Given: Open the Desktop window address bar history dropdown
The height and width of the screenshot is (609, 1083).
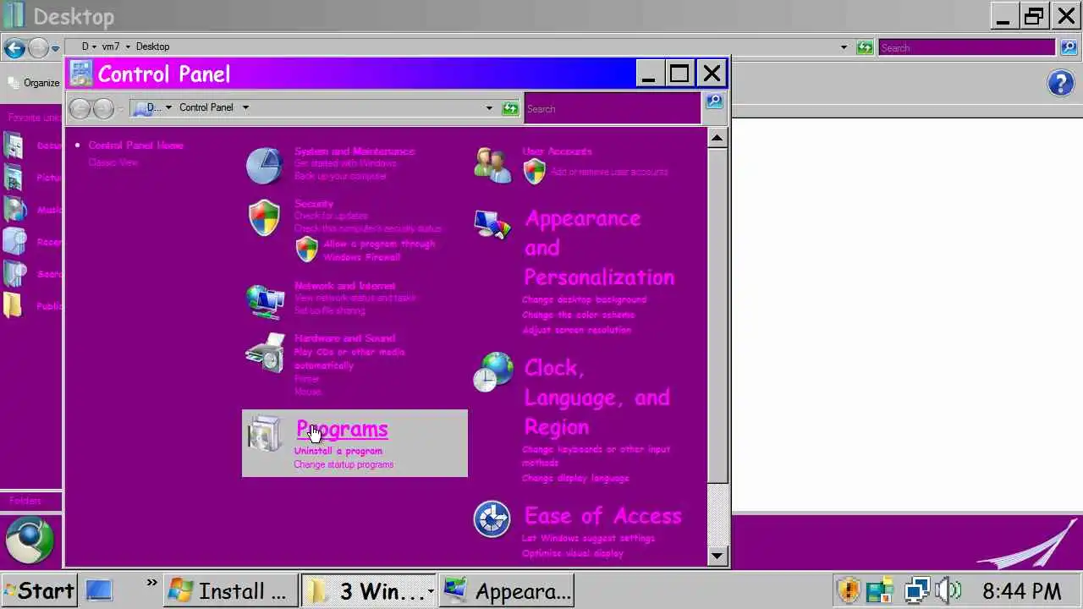Looking at the screenshot, I should click(x=844, y=47).
